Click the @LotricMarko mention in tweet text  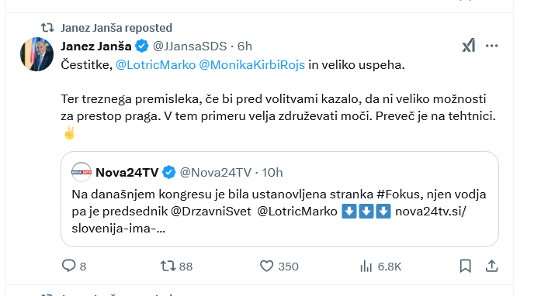156,65
